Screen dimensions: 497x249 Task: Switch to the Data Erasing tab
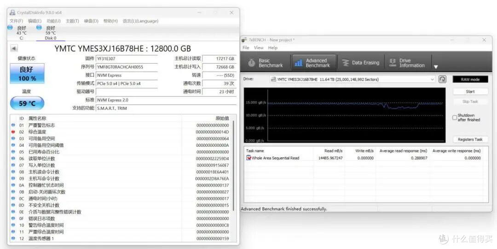point(361,62)
